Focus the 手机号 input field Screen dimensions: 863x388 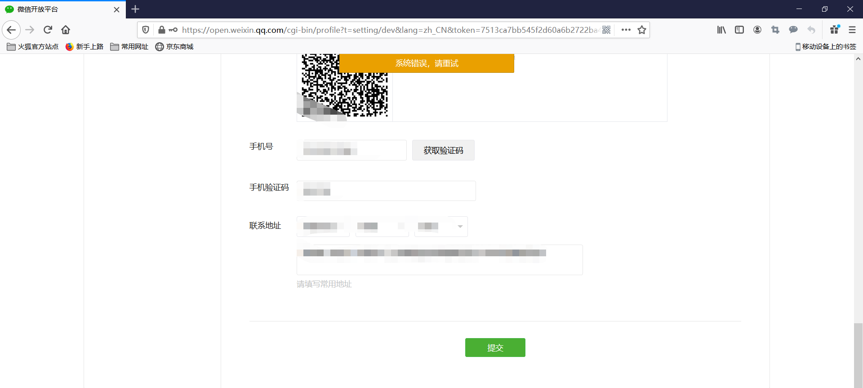click(351, 150)
